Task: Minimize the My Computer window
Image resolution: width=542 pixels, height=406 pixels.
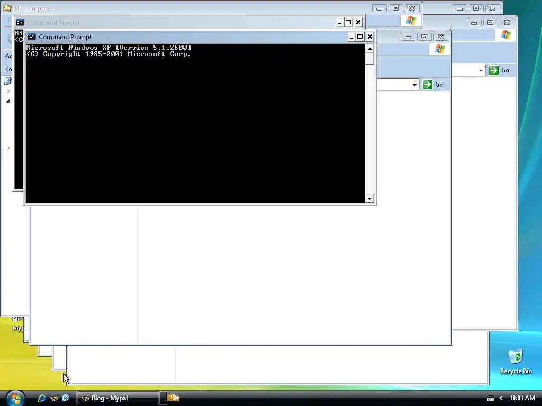Action: (379, 8)
